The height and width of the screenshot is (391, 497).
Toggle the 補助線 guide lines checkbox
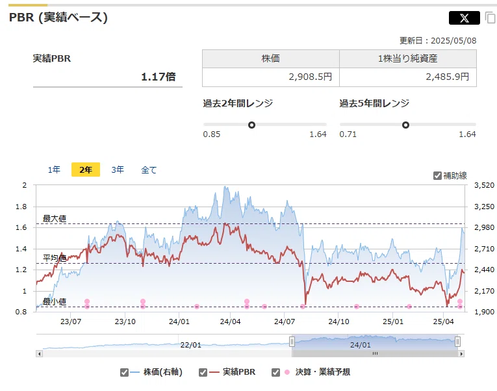click(437, 175)
